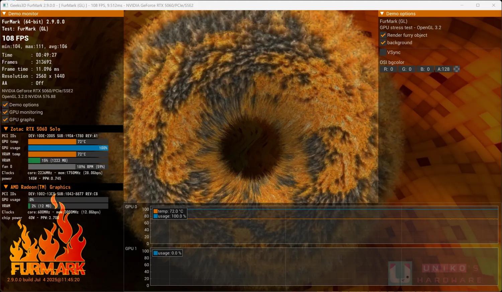The image size is (502, 292).
Task: Collapse the Demo monitor panel
Action: tap(4, 14)
